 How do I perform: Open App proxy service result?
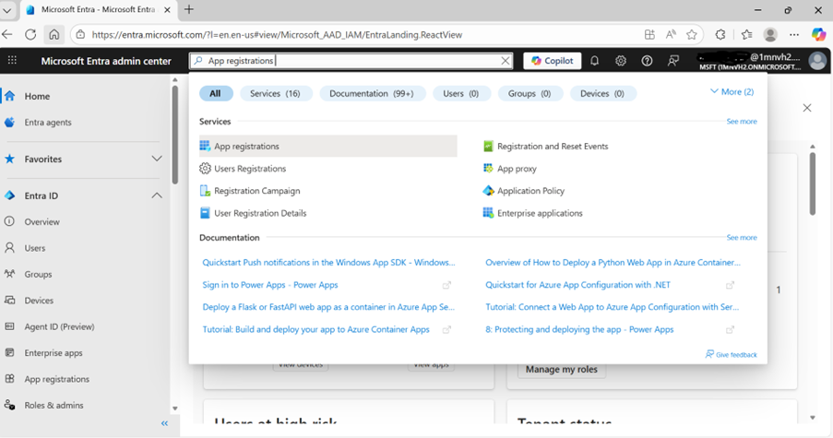pyautogui.click(x=510, y=169)
